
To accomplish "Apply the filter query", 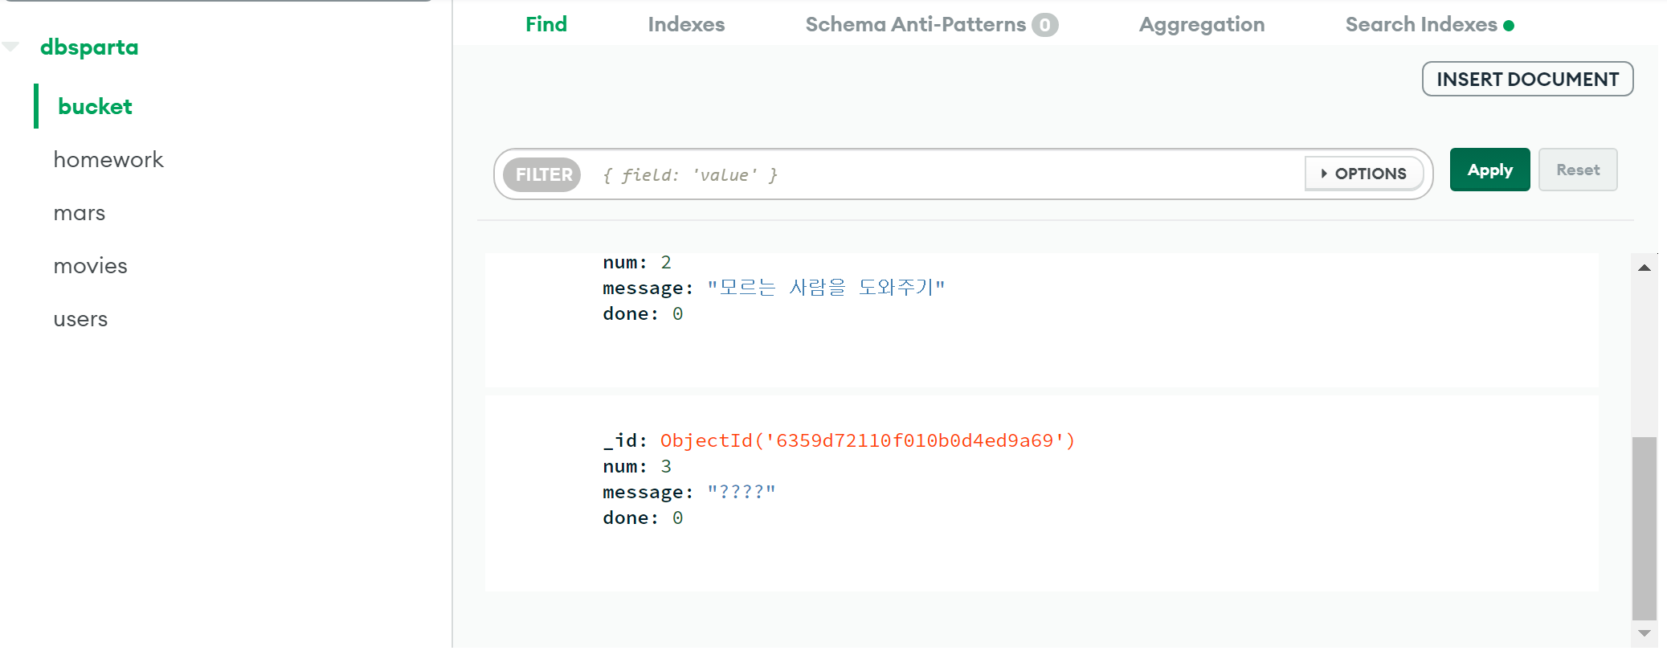I will (1489, 170).
